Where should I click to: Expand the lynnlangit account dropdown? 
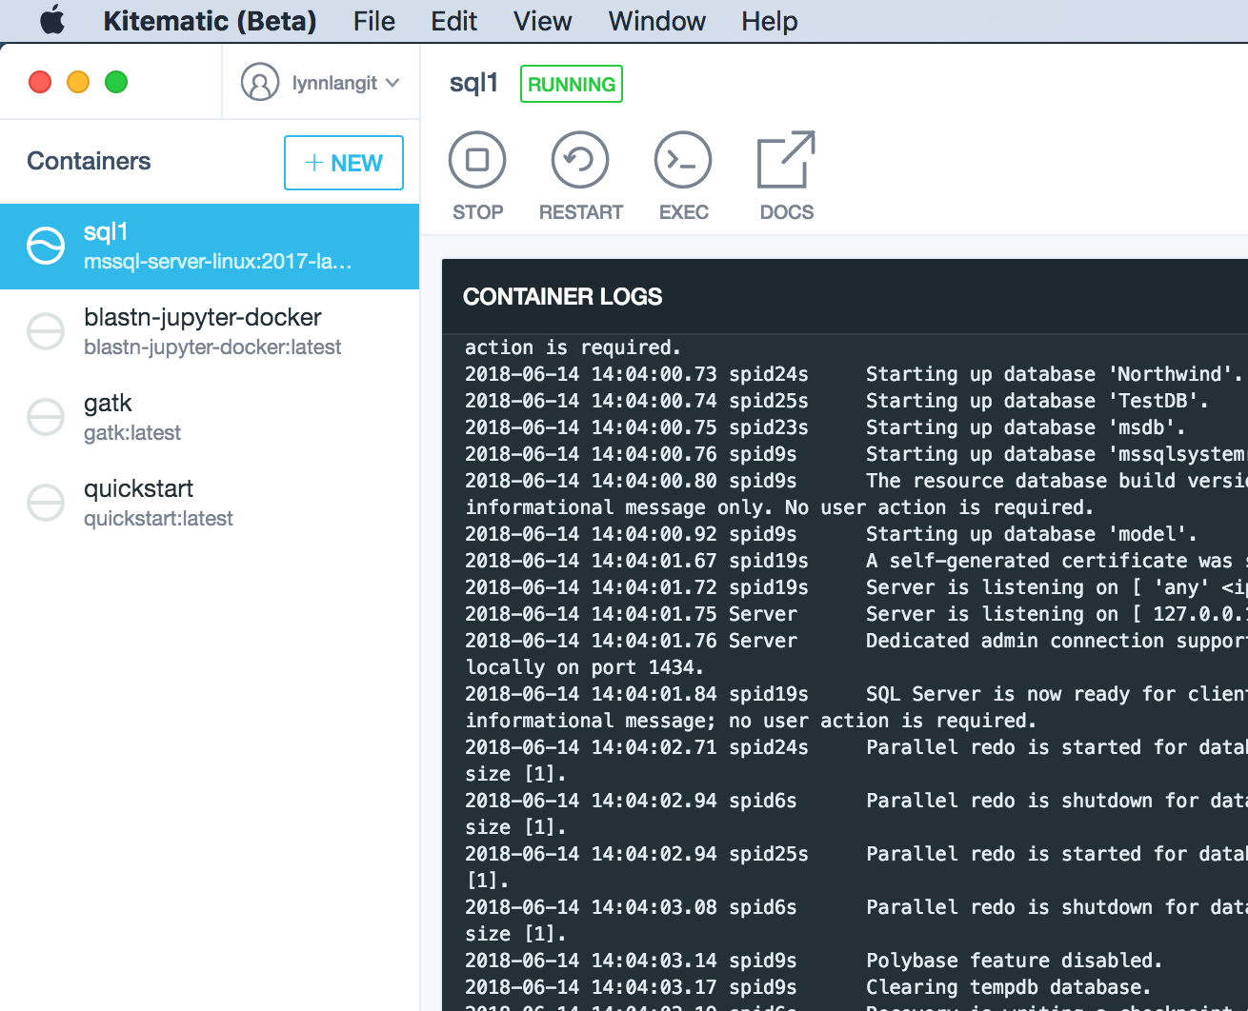pyautogui.click(x=345, y=83)
